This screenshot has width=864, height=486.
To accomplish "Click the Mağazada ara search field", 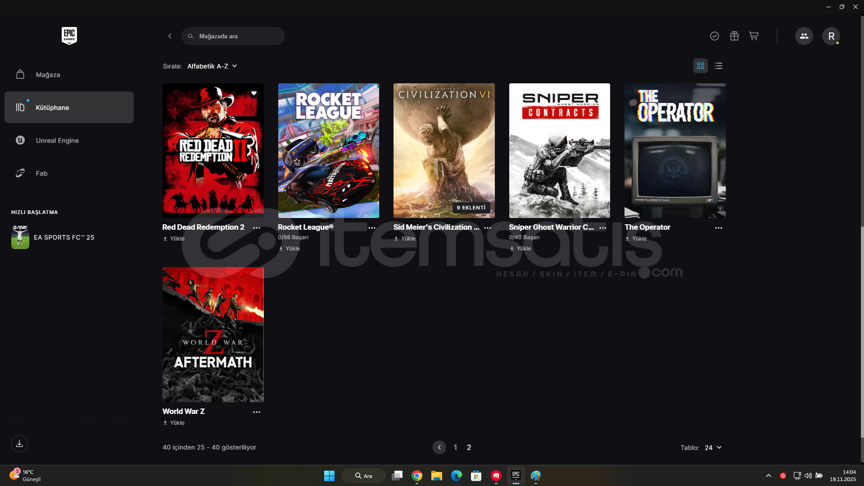I will click(233, 36).
